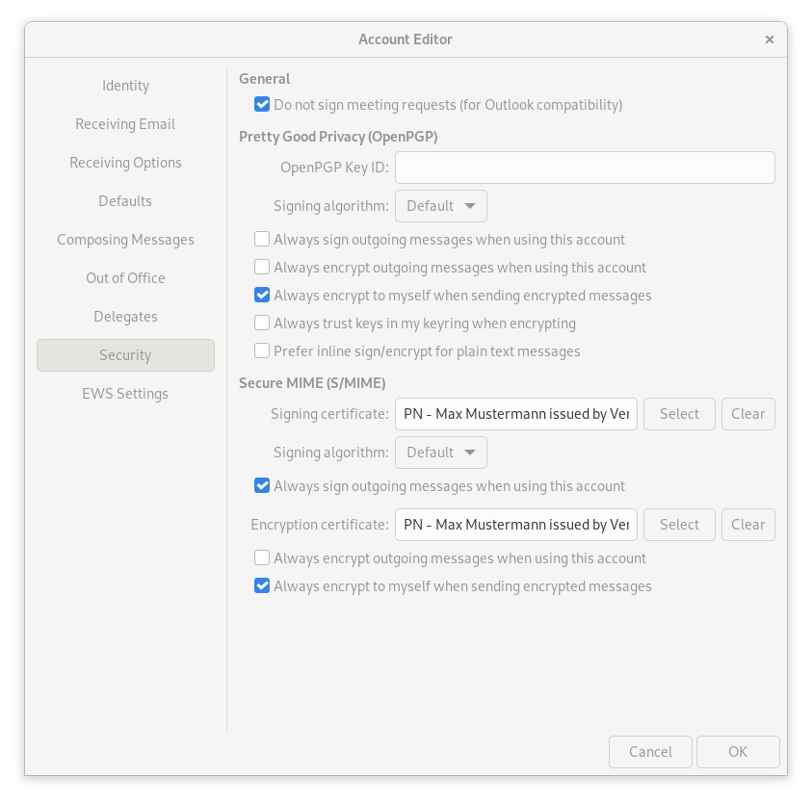This screenshot has height=803, width=812.
Task: Enable always signing outgoing OpenPGP messages
Action: coord(262,239)
